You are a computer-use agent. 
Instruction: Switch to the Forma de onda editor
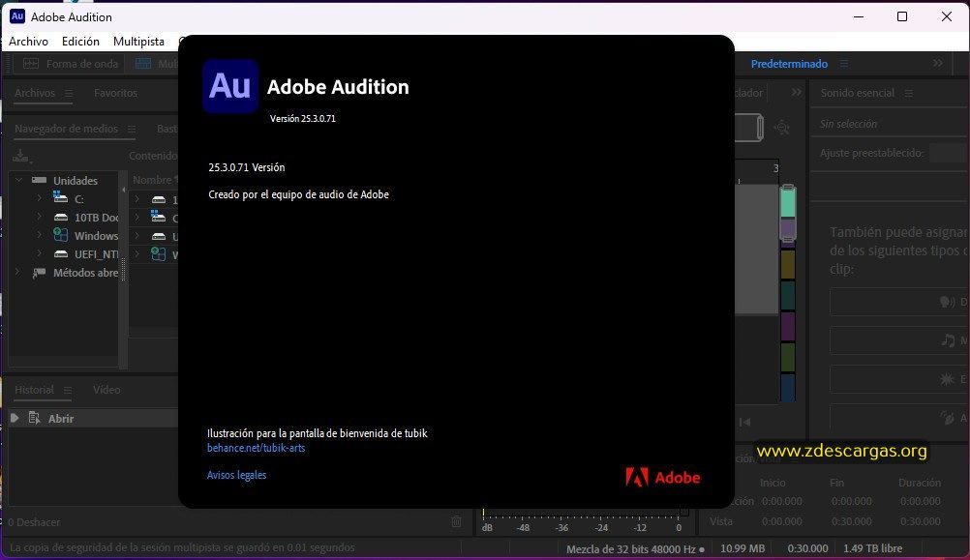click(71, 64)
